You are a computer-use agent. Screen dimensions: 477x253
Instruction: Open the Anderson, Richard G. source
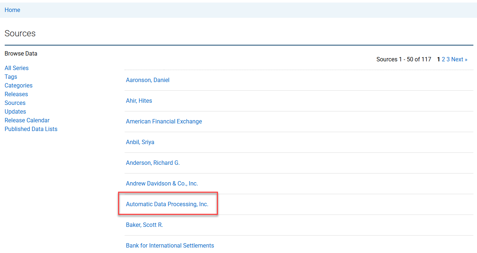tap(153, 163)
